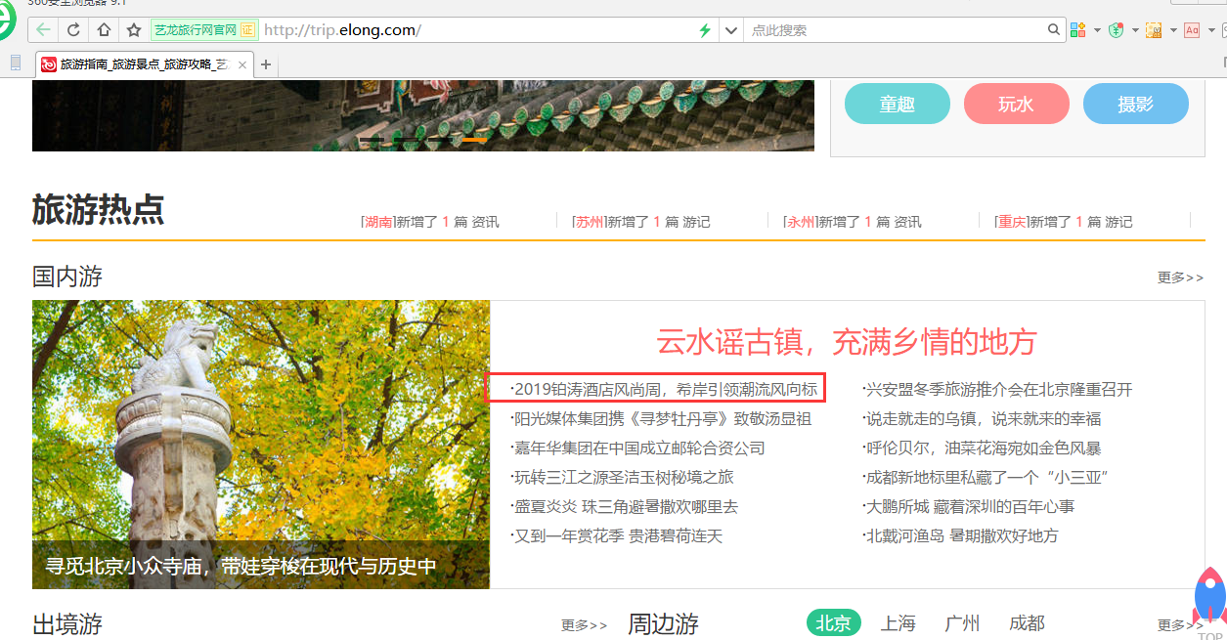Viewport: 1227px width, 640px height.
Task: Open the 苏州 travel notes update link
Action: (641, 222)
